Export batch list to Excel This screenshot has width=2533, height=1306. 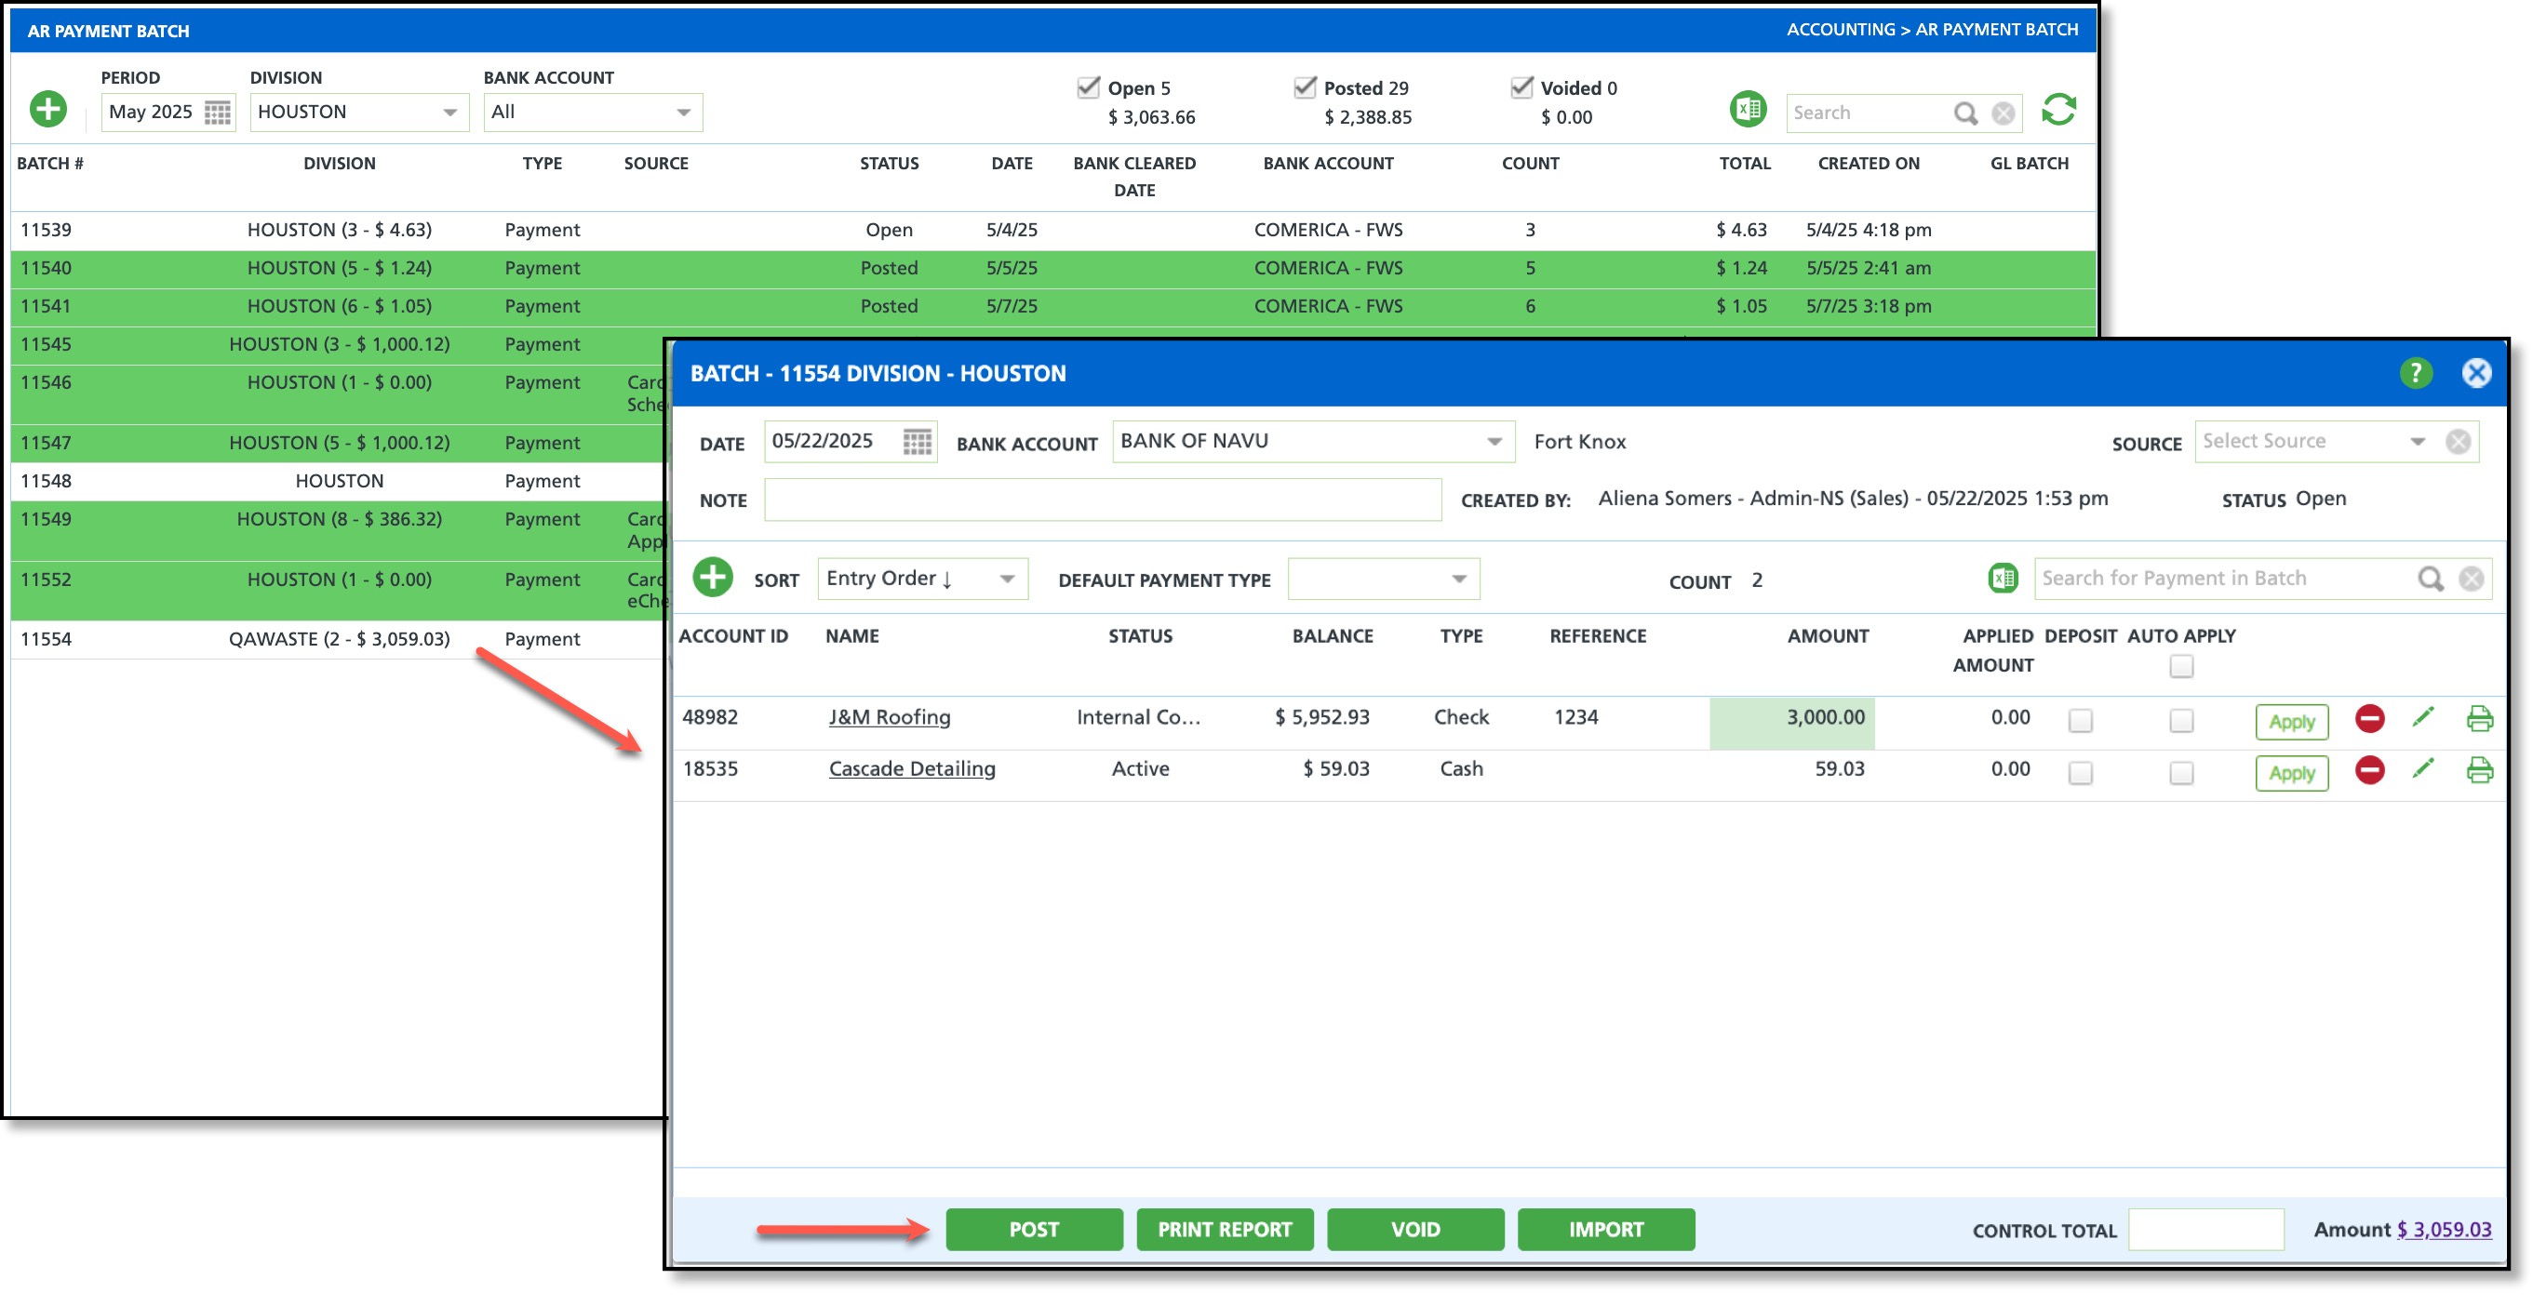[1748, 109]
